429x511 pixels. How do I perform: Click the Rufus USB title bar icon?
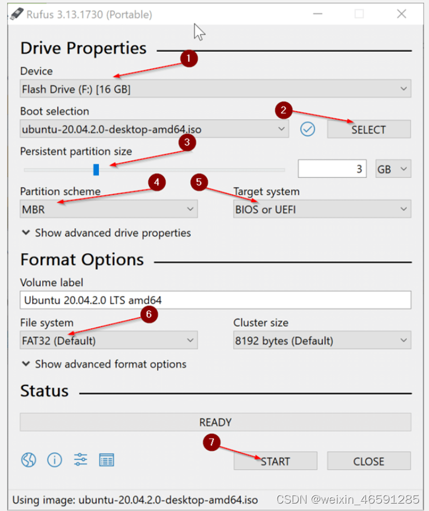[17, 14]
